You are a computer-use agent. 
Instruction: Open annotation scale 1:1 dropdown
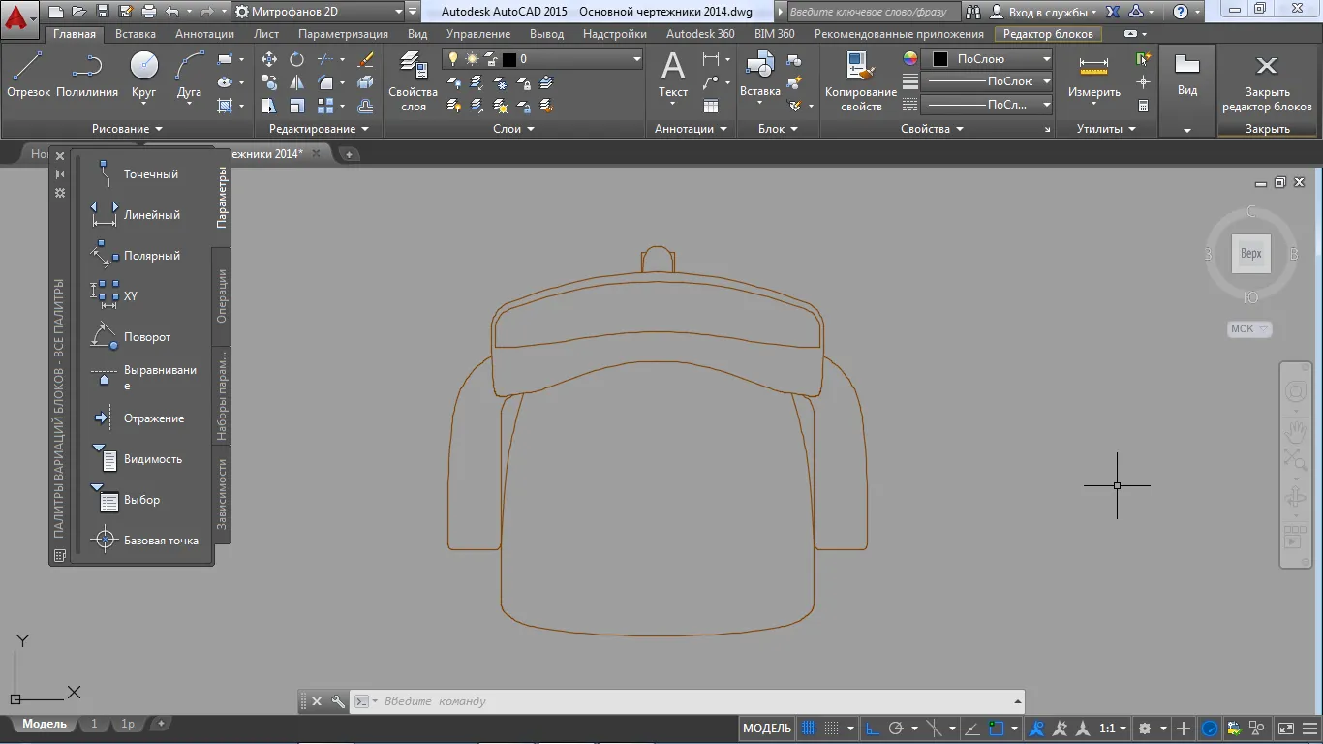[x=1114, y=728]
